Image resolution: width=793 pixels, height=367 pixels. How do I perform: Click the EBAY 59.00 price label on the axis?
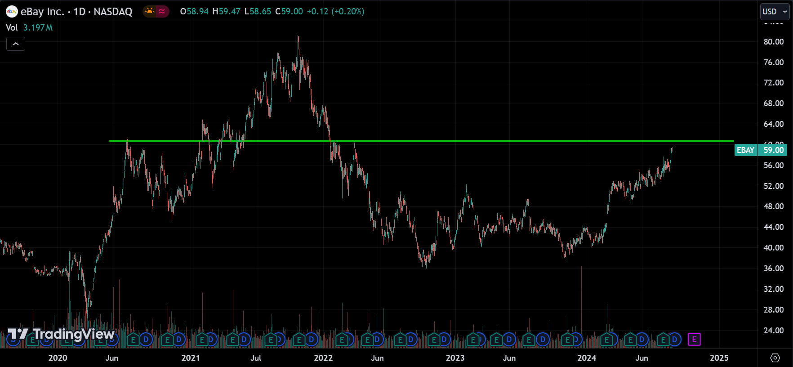761,150
